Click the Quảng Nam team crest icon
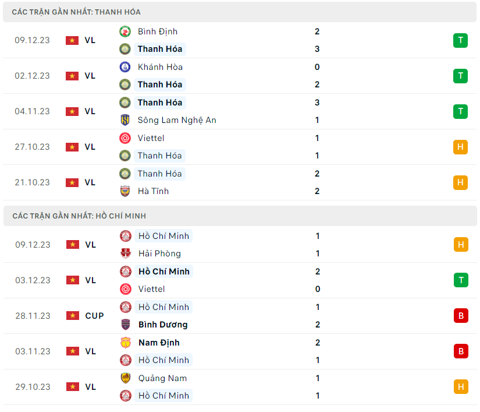 pyautogui.click(x=125, y=378)
